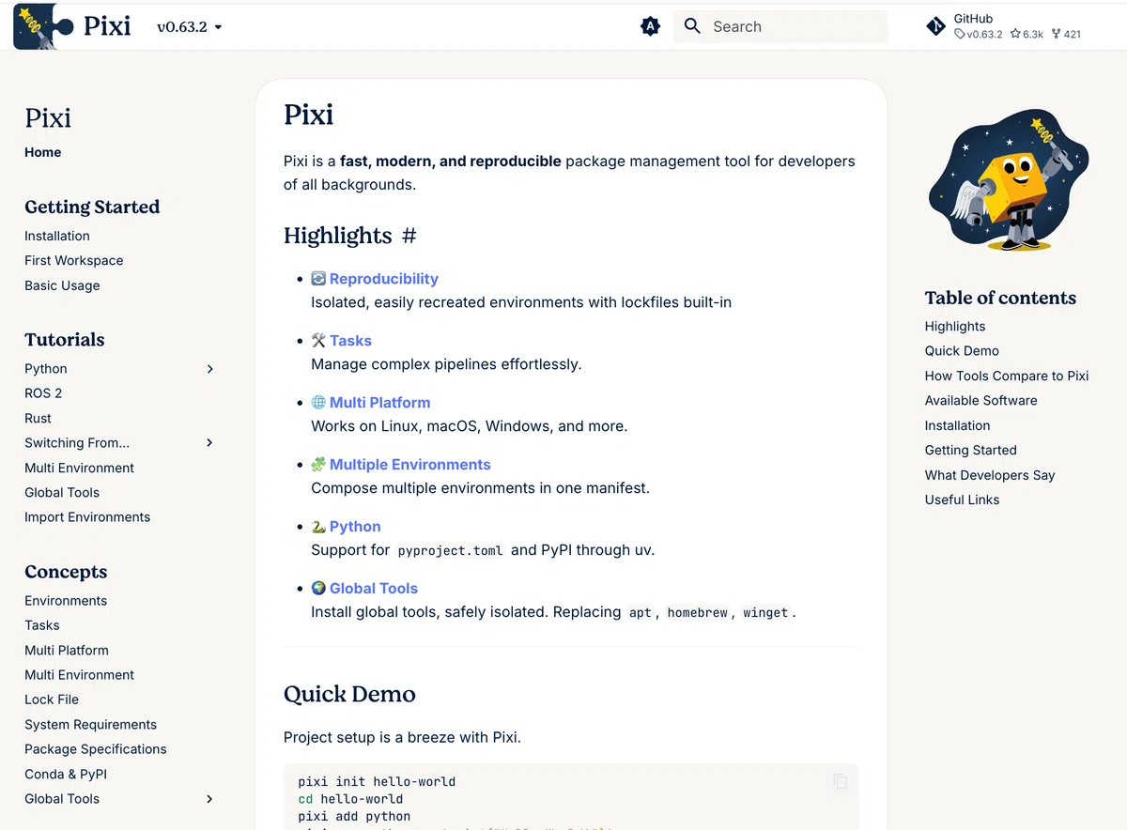Open Rust tutorial
The width and height of the screenshot is (1127, 830).
tap(39, 419)
